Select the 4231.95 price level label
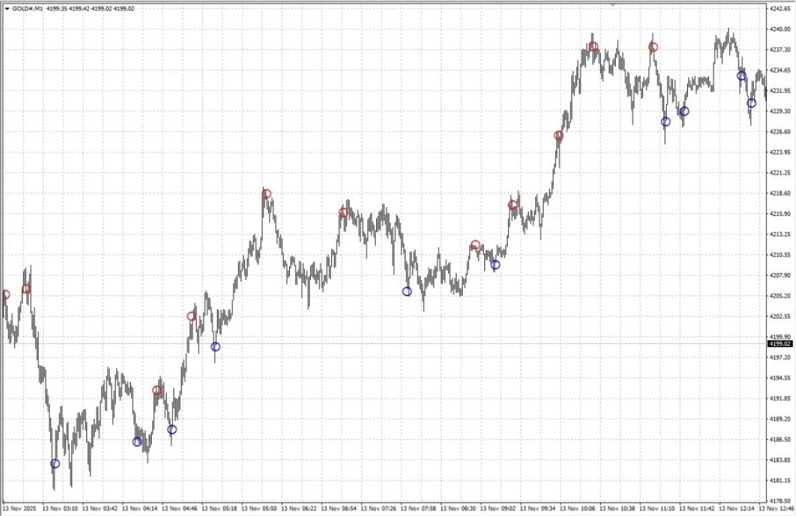The image size is (796, 516). coord(781,90)
